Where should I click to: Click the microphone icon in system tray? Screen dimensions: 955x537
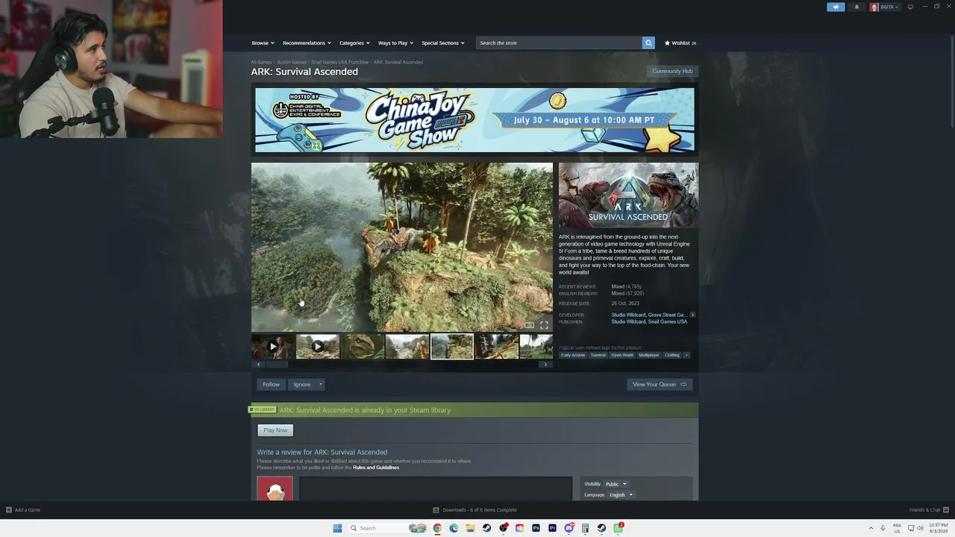[883, 528]
